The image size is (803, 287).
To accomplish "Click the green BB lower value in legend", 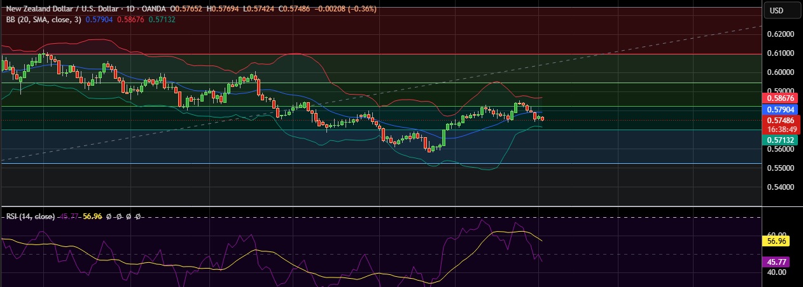I will [162, 20].
